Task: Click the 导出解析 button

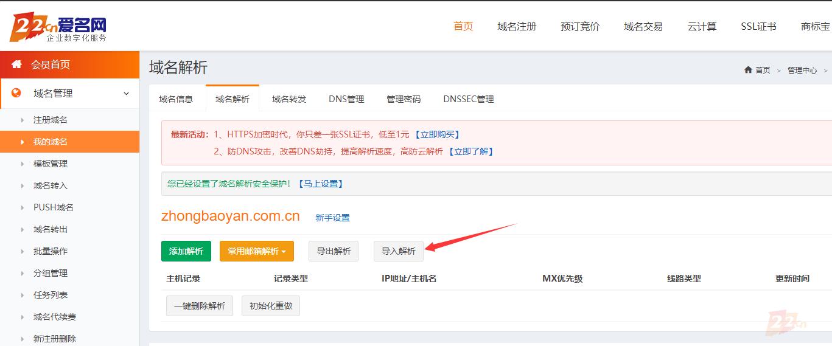Action: [x=334, y=251]
